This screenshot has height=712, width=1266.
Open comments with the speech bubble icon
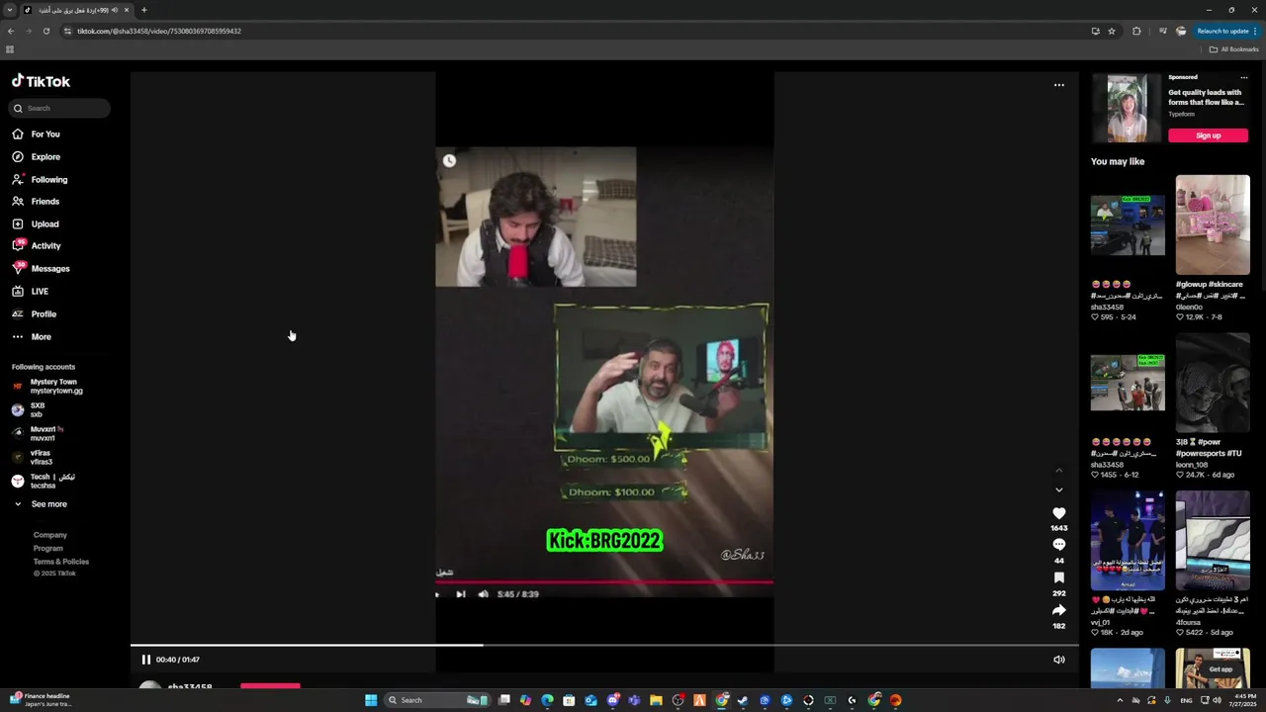click(1059, 545)
